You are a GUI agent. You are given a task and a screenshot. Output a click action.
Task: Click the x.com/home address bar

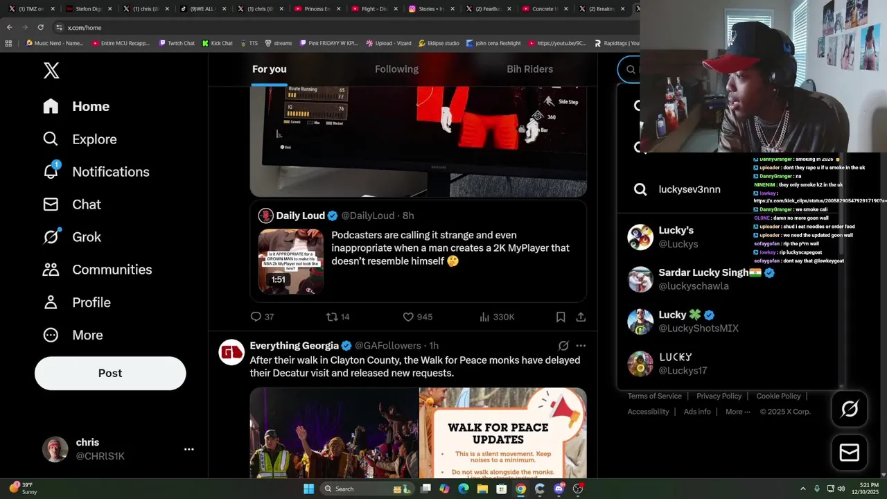[346, 27]
